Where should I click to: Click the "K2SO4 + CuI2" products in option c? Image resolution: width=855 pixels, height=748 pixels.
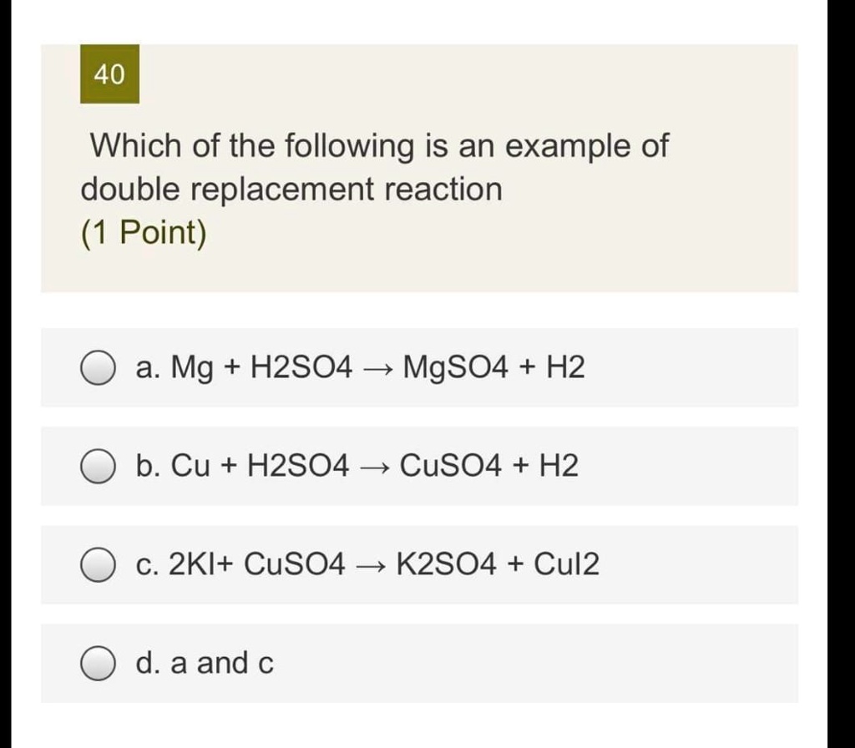tap(497, 565)
